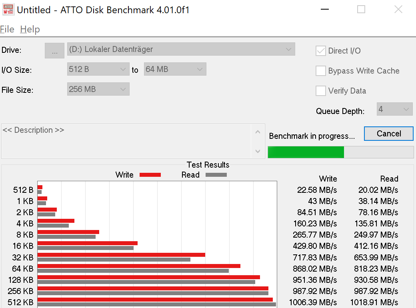Toggle the Direct I/O checkbox
This screenshot has width=416, height=308.
pos(320,51)
